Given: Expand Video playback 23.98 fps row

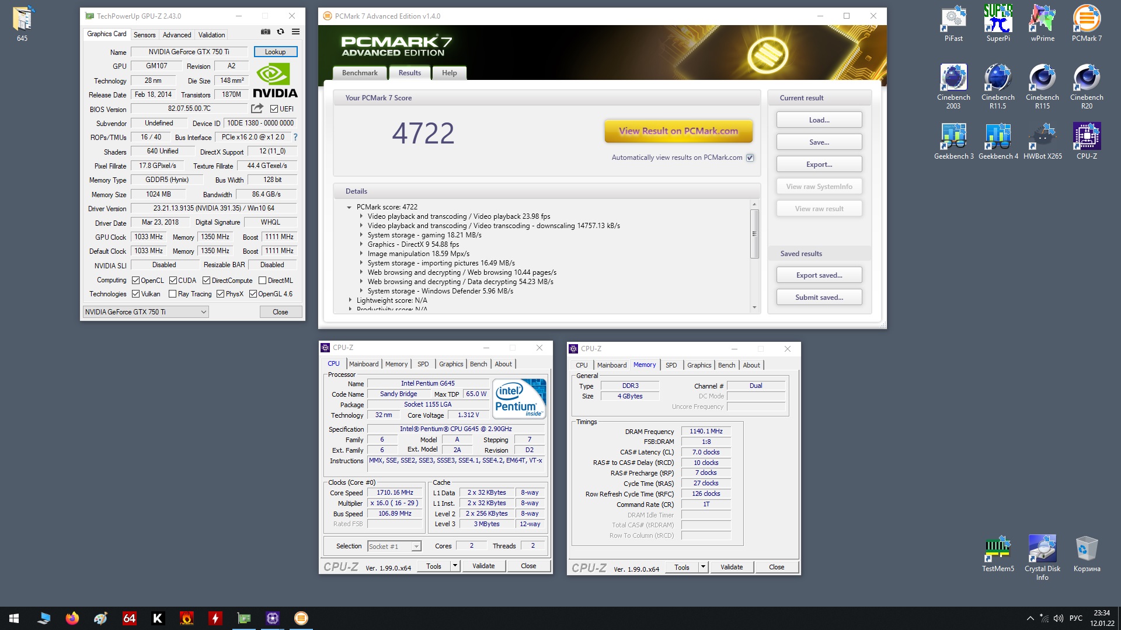Looking at the screenshot, I should tap(361, 216).
